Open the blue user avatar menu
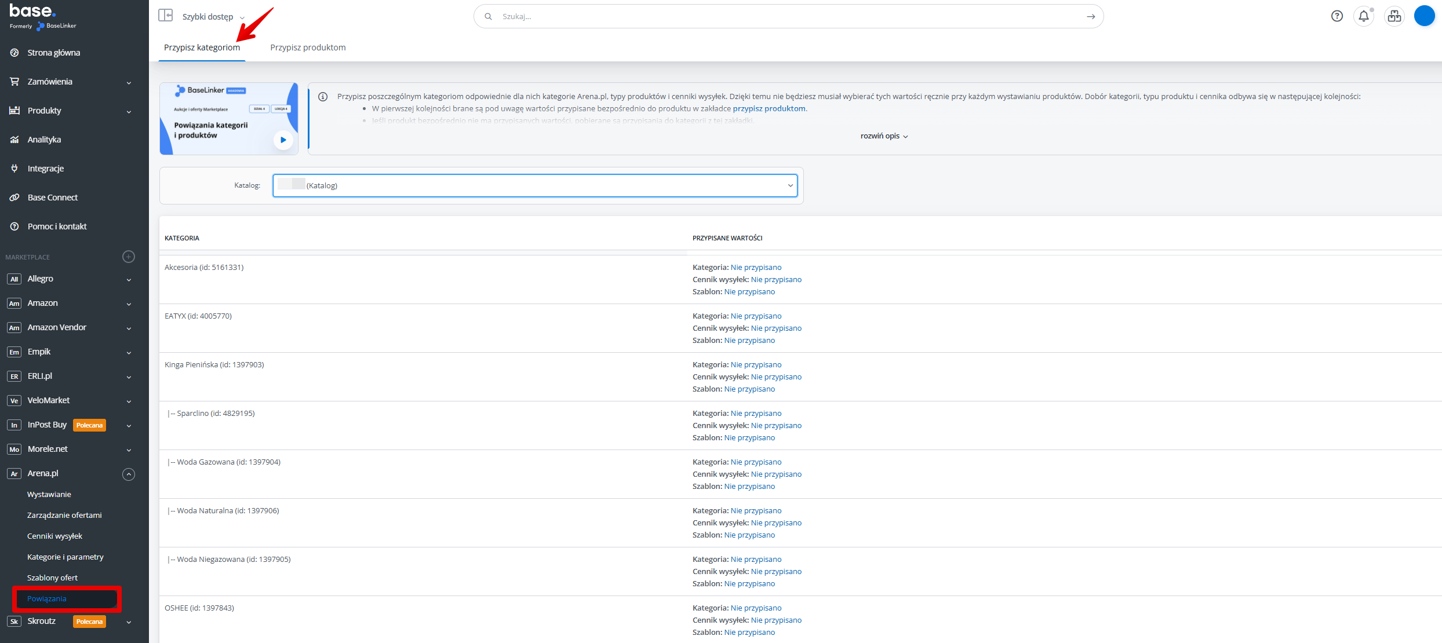 [1424, 16]
